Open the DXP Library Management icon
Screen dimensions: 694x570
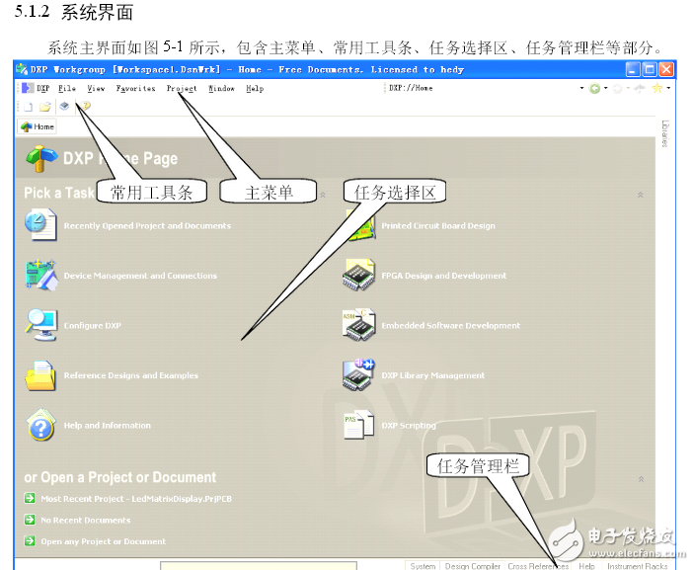point(358,375)
